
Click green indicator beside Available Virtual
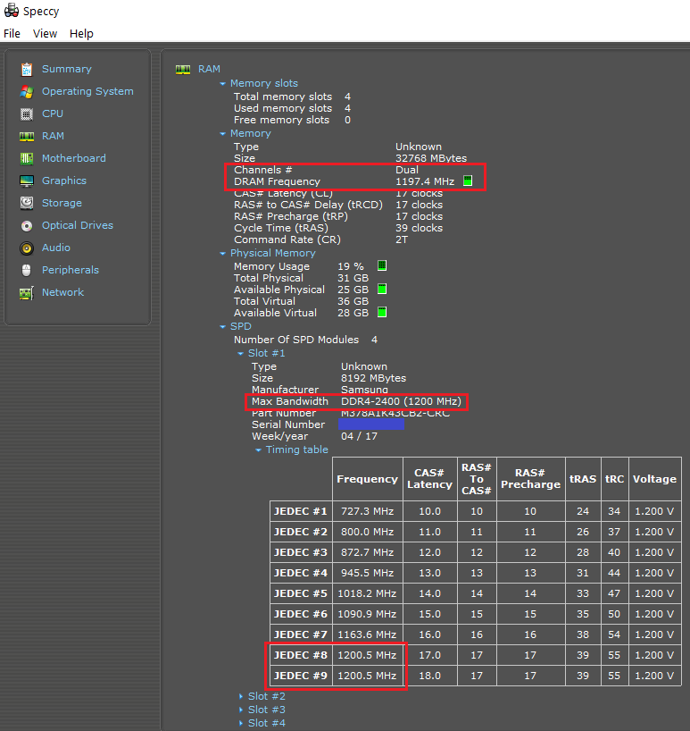(382, 313)
